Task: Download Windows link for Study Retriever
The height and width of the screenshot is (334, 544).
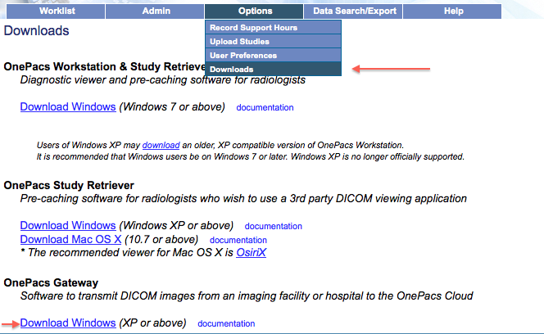Action: click(x=68, y=225)
